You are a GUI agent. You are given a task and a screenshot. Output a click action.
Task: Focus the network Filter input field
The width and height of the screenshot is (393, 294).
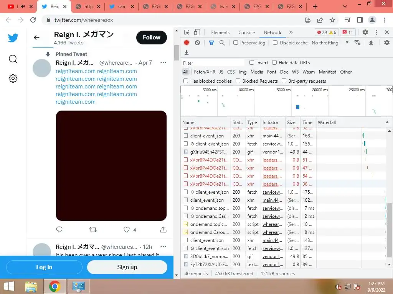213,63
